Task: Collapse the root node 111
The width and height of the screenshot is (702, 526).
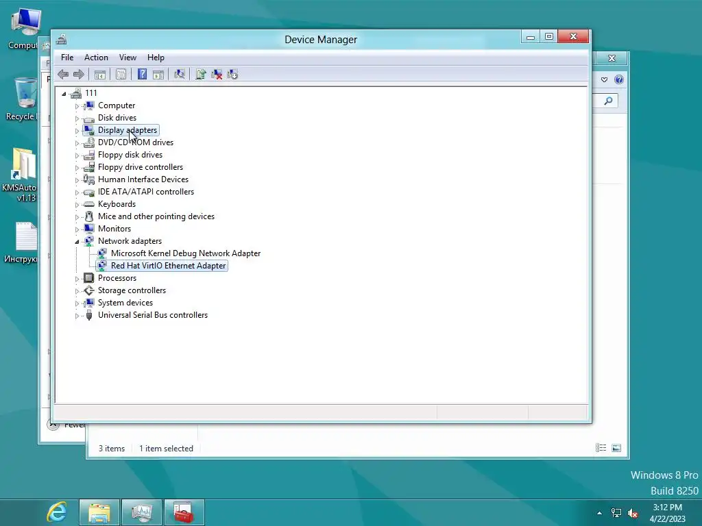Action: (64, 93)
